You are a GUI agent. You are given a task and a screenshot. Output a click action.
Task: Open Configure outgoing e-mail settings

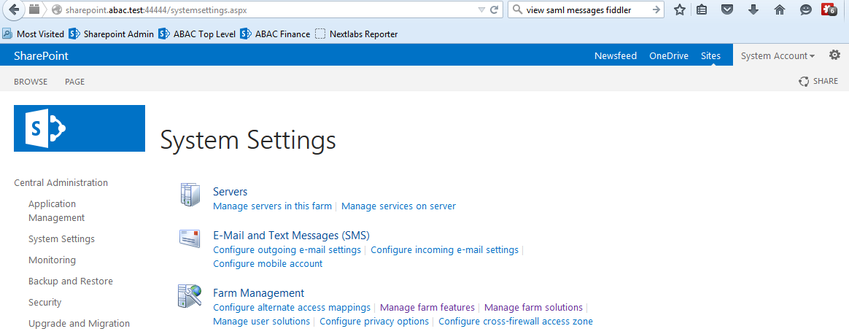click(287, 250)
